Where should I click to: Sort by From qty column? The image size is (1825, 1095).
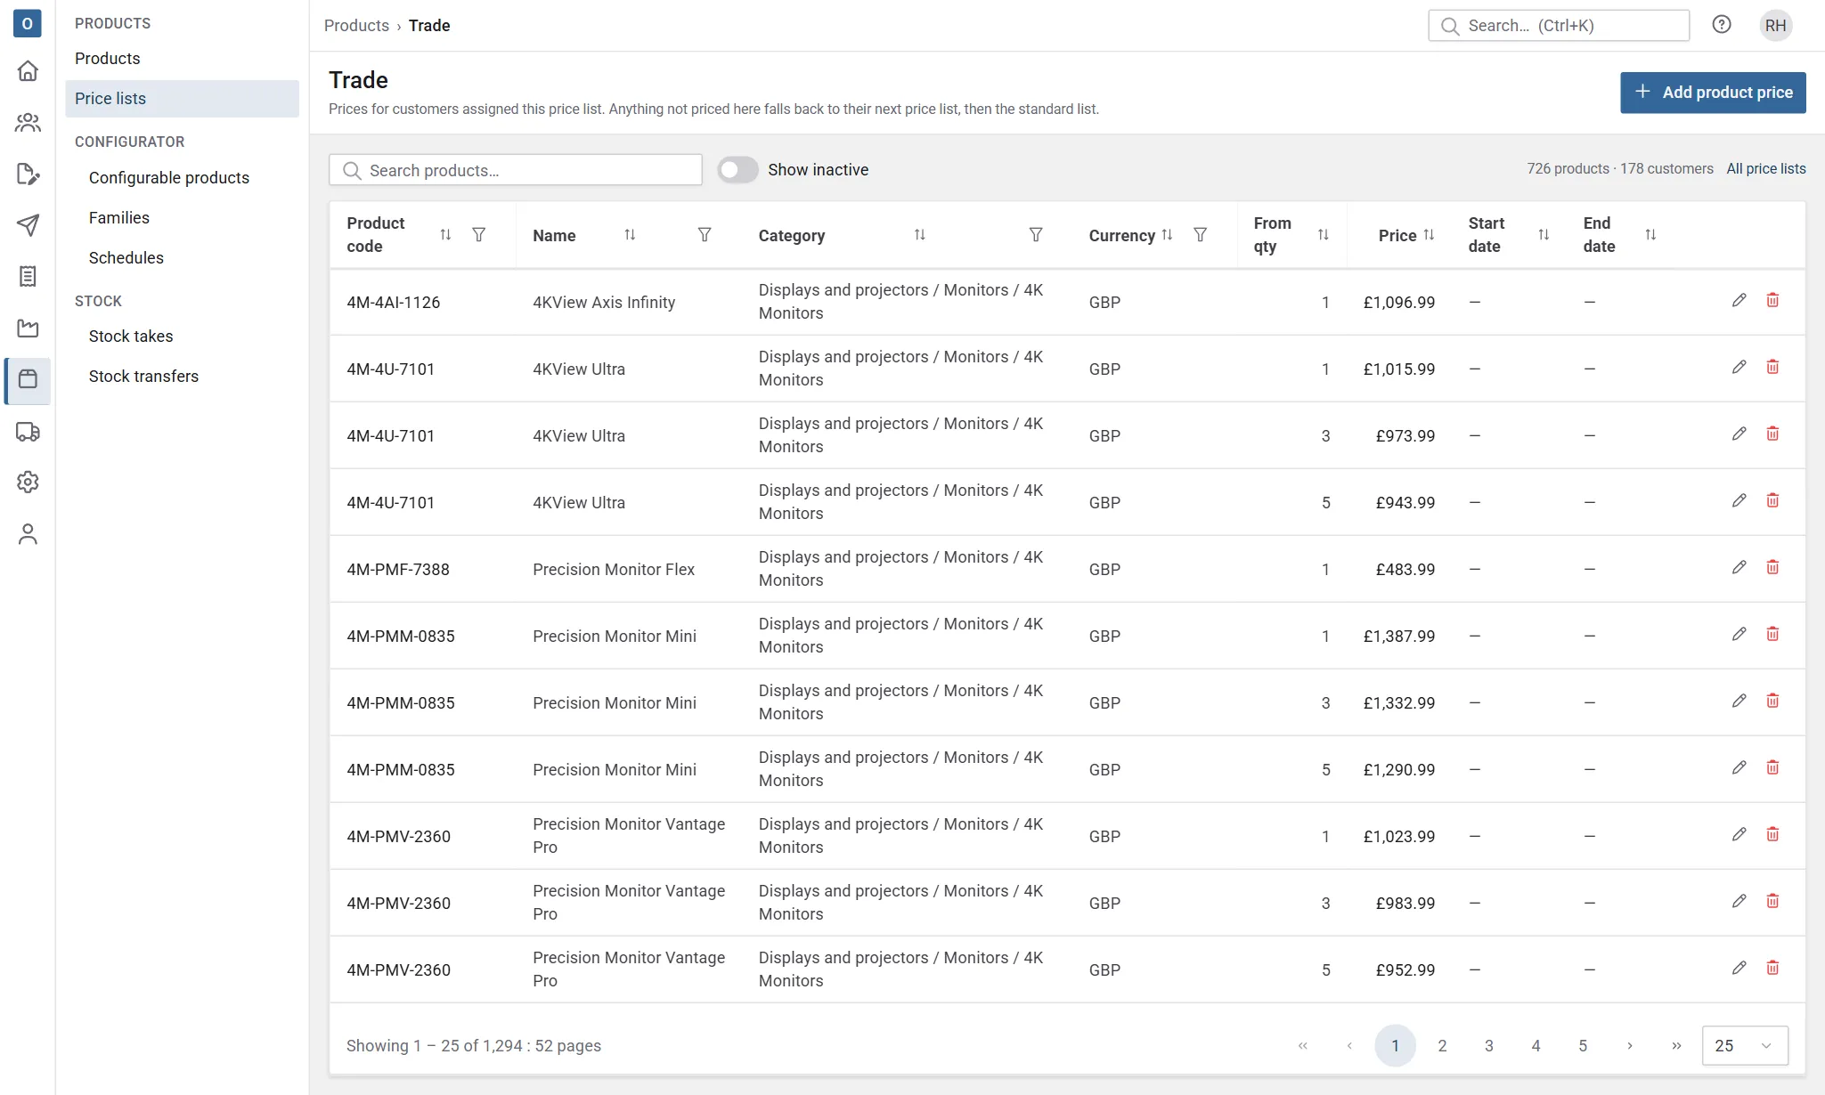pos(1324,235)
